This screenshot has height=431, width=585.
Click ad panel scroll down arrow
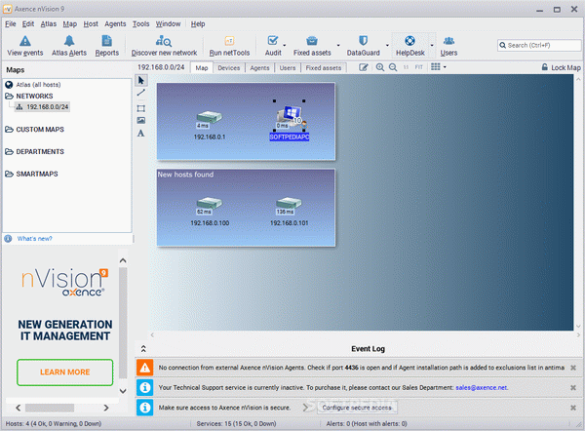pyautogui.click(x=123, y=391)
